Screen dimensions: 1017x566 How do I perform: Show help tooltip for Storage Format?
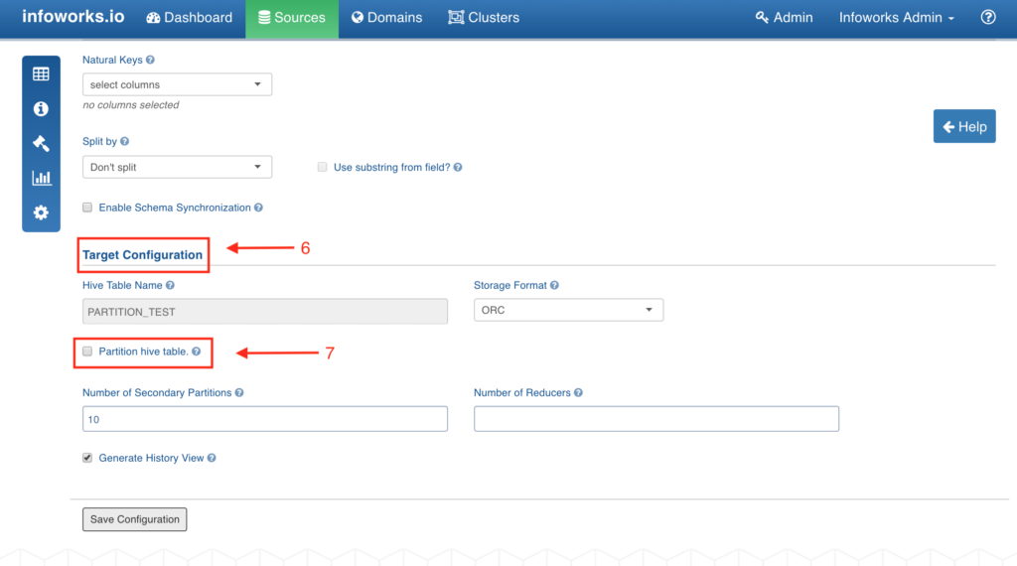pyautogui.click(x=554, y=285)
